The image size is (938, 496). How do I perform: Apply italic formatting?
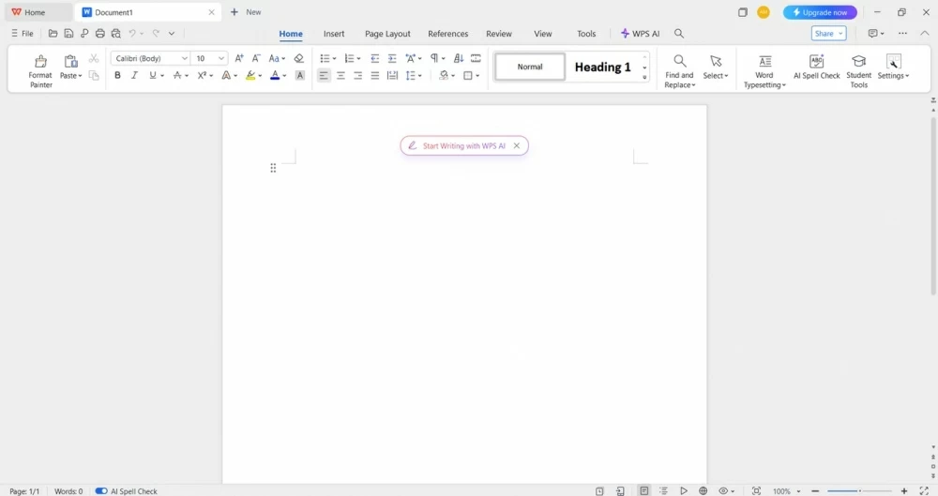(x=134, y=76)
